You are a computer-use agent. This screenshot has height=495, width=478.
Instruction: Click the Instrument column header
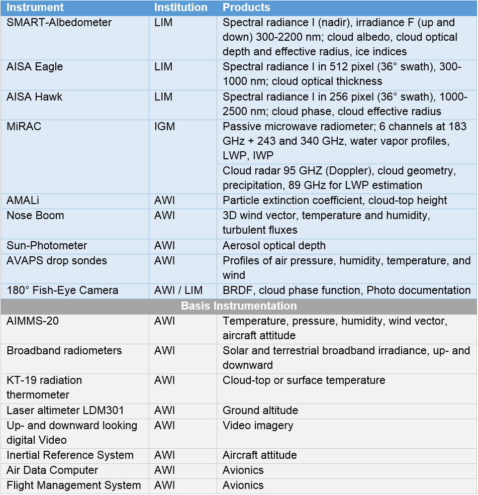[35, 8]
